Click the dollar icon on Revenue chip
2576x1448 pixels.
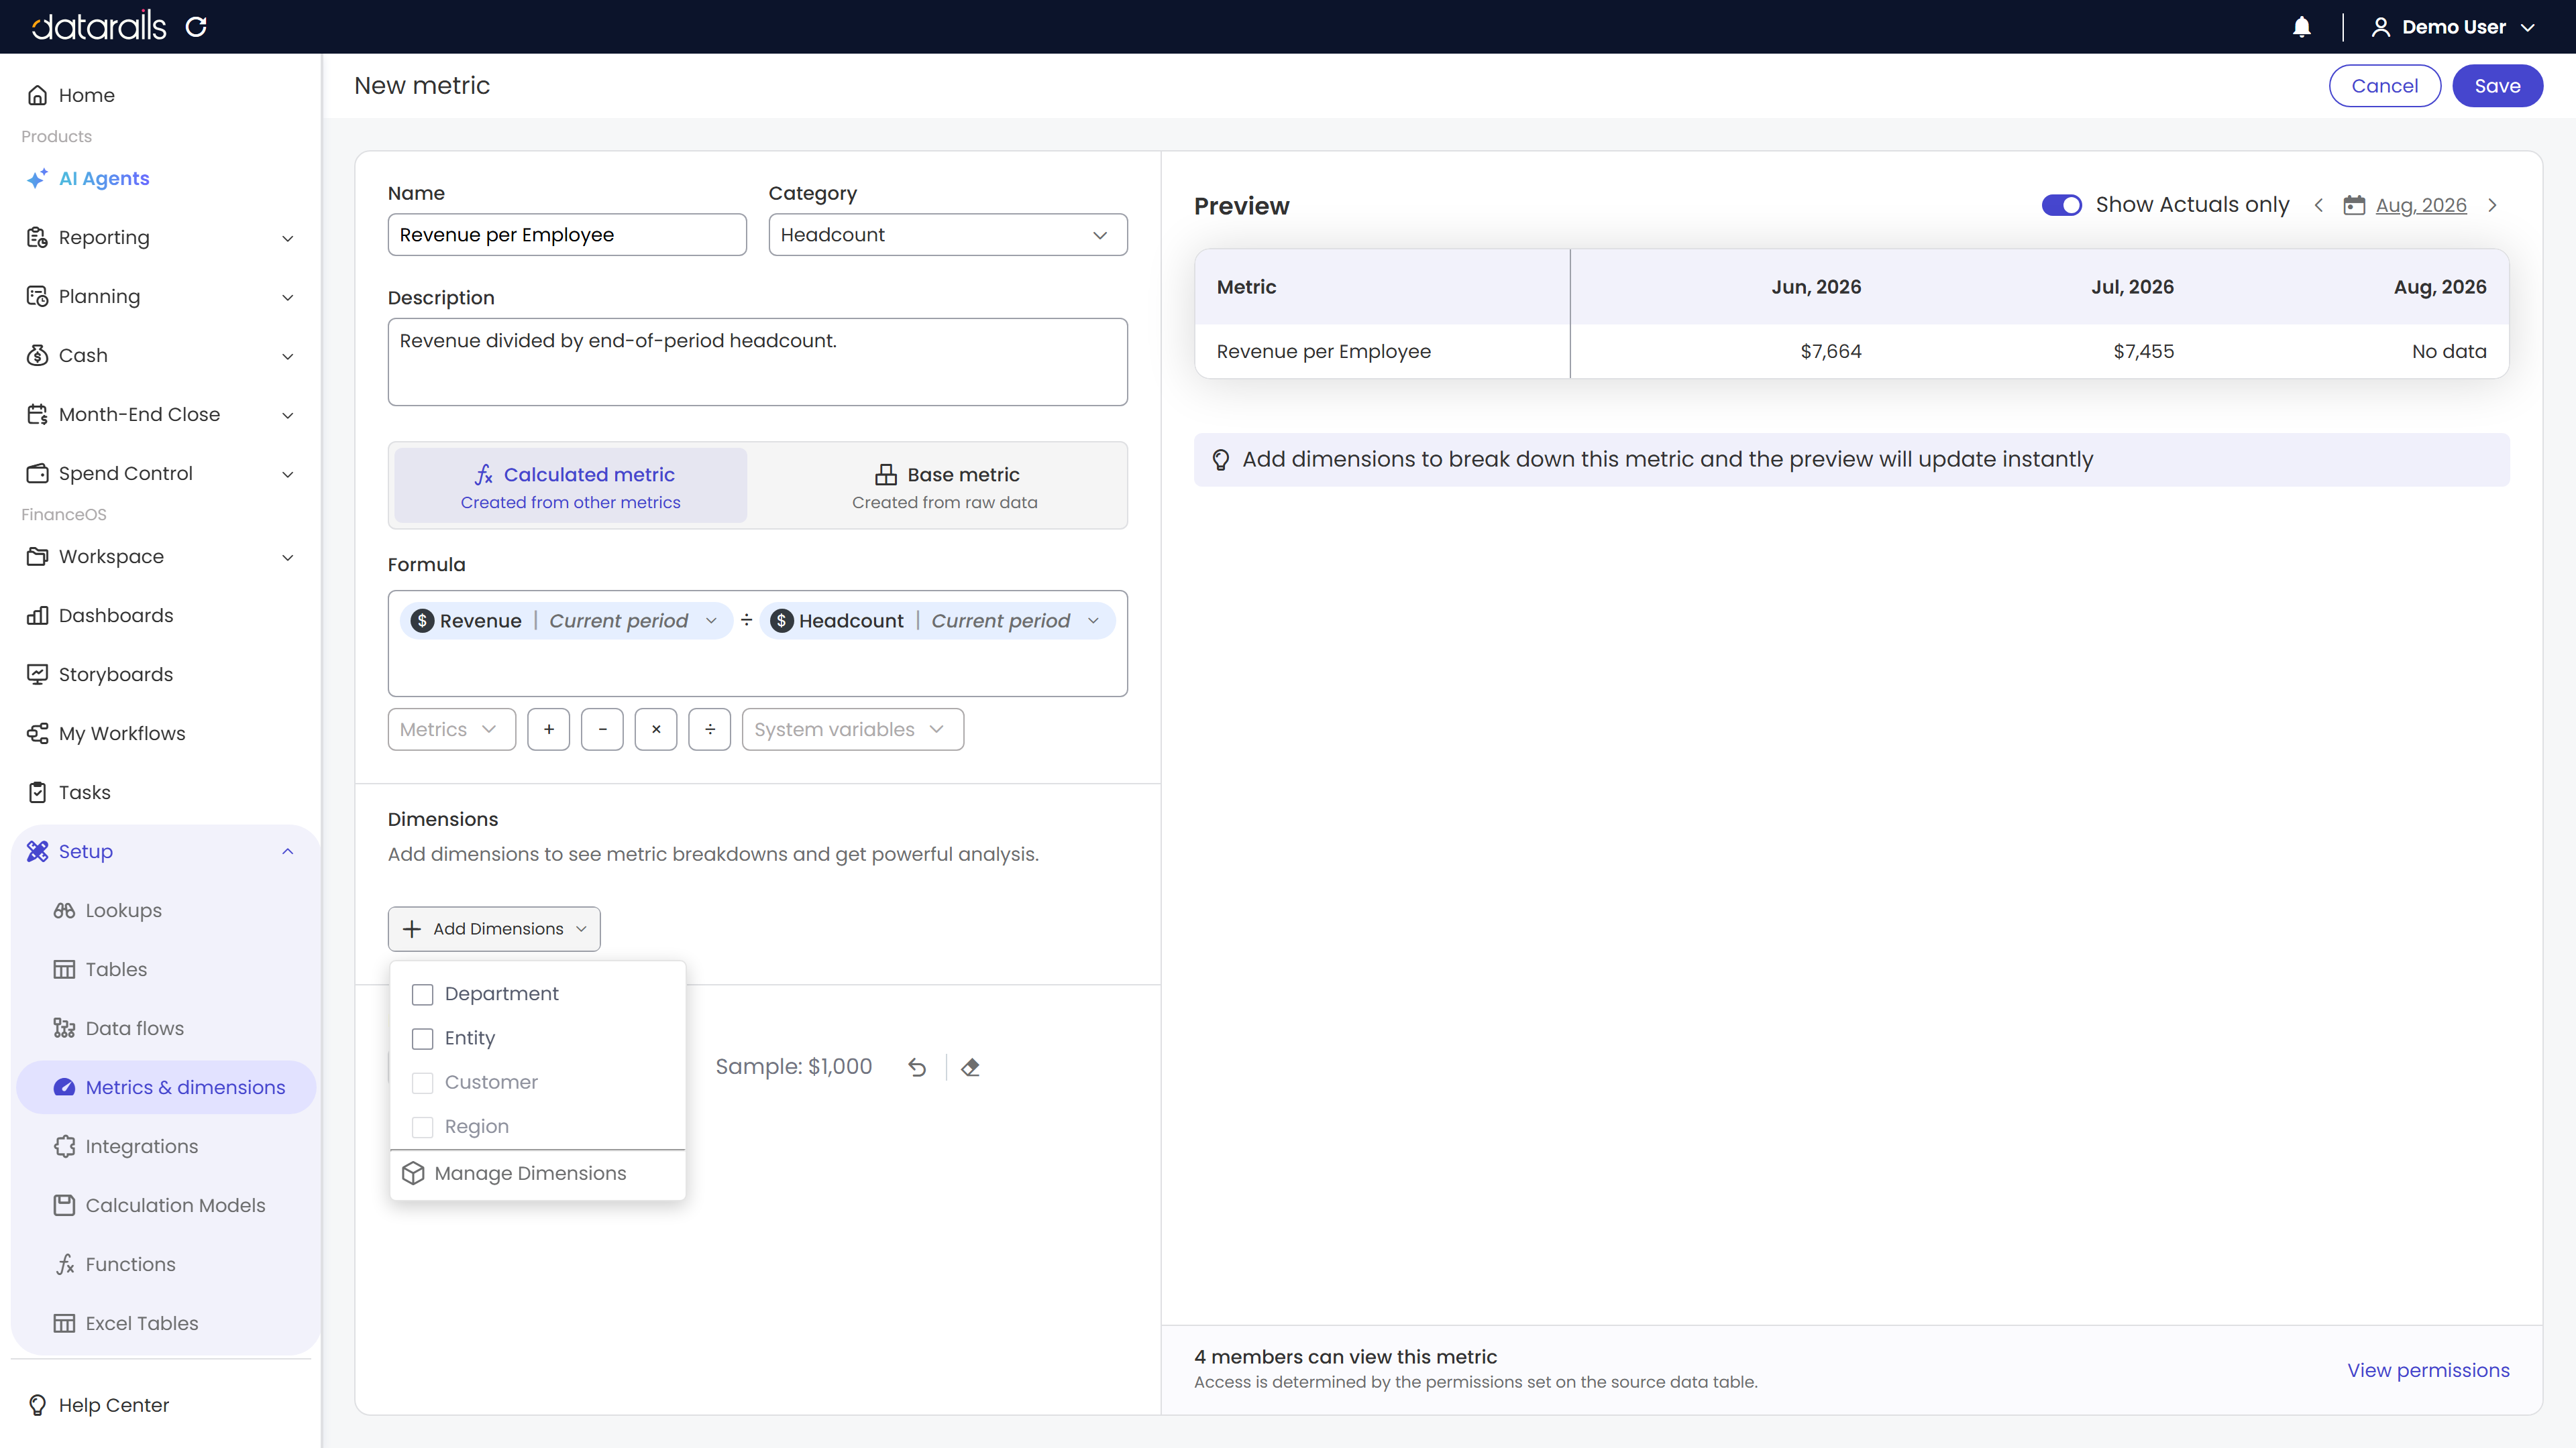pos(422,621)
